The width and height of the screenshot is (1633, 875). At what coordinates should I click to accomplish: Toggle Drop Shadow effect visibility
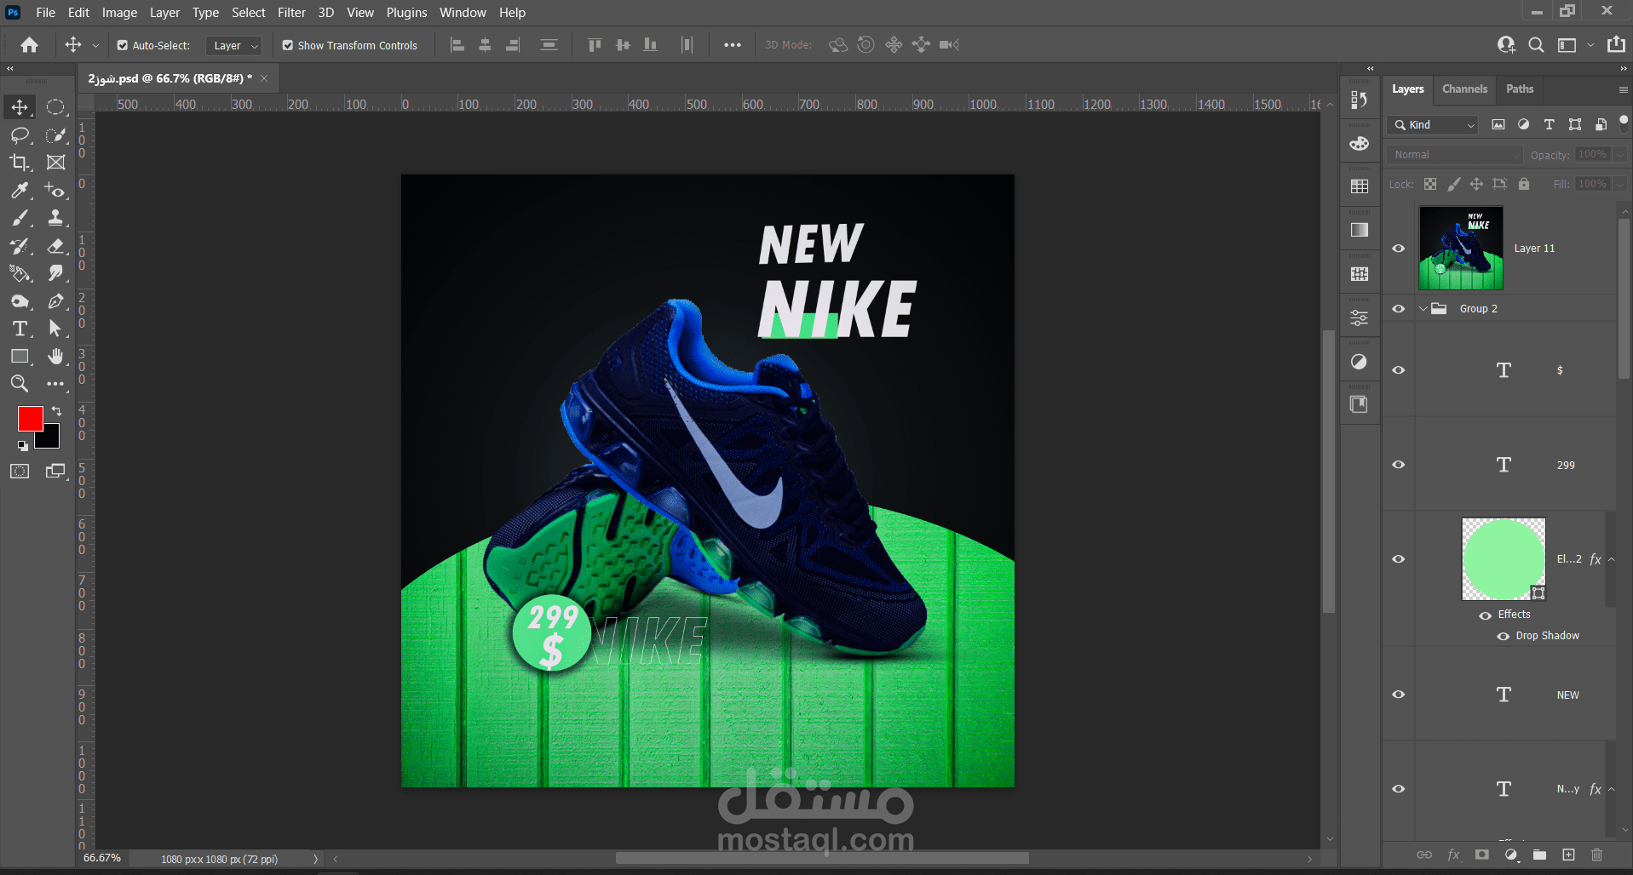[x=1504, y=636]
